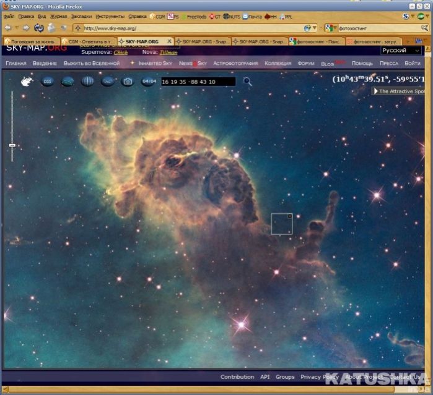Open the PS bookmark

173,17
